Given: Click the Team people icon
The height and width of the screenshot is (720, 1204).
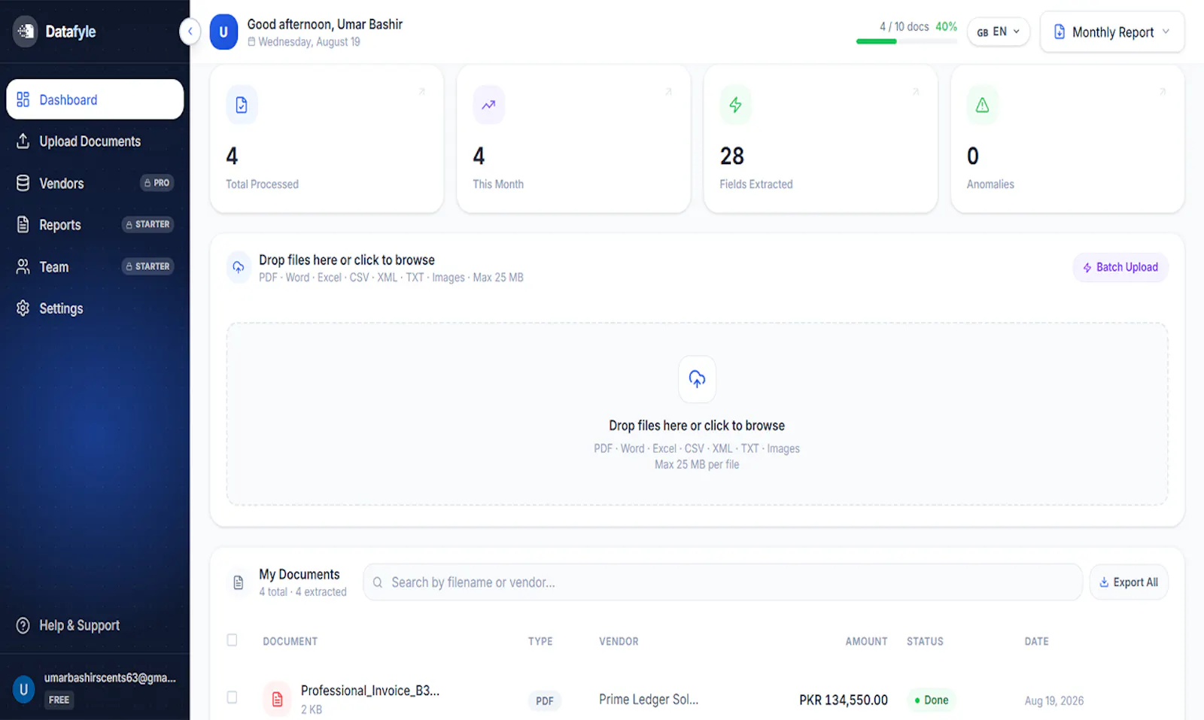Looking at the screenshot, I should pyautogui.click(x=23, y=267).
